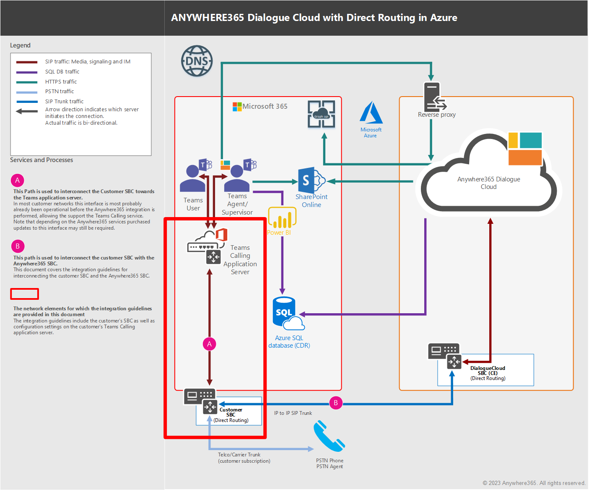Click the Power BI icon

click(x=282, y=217)
